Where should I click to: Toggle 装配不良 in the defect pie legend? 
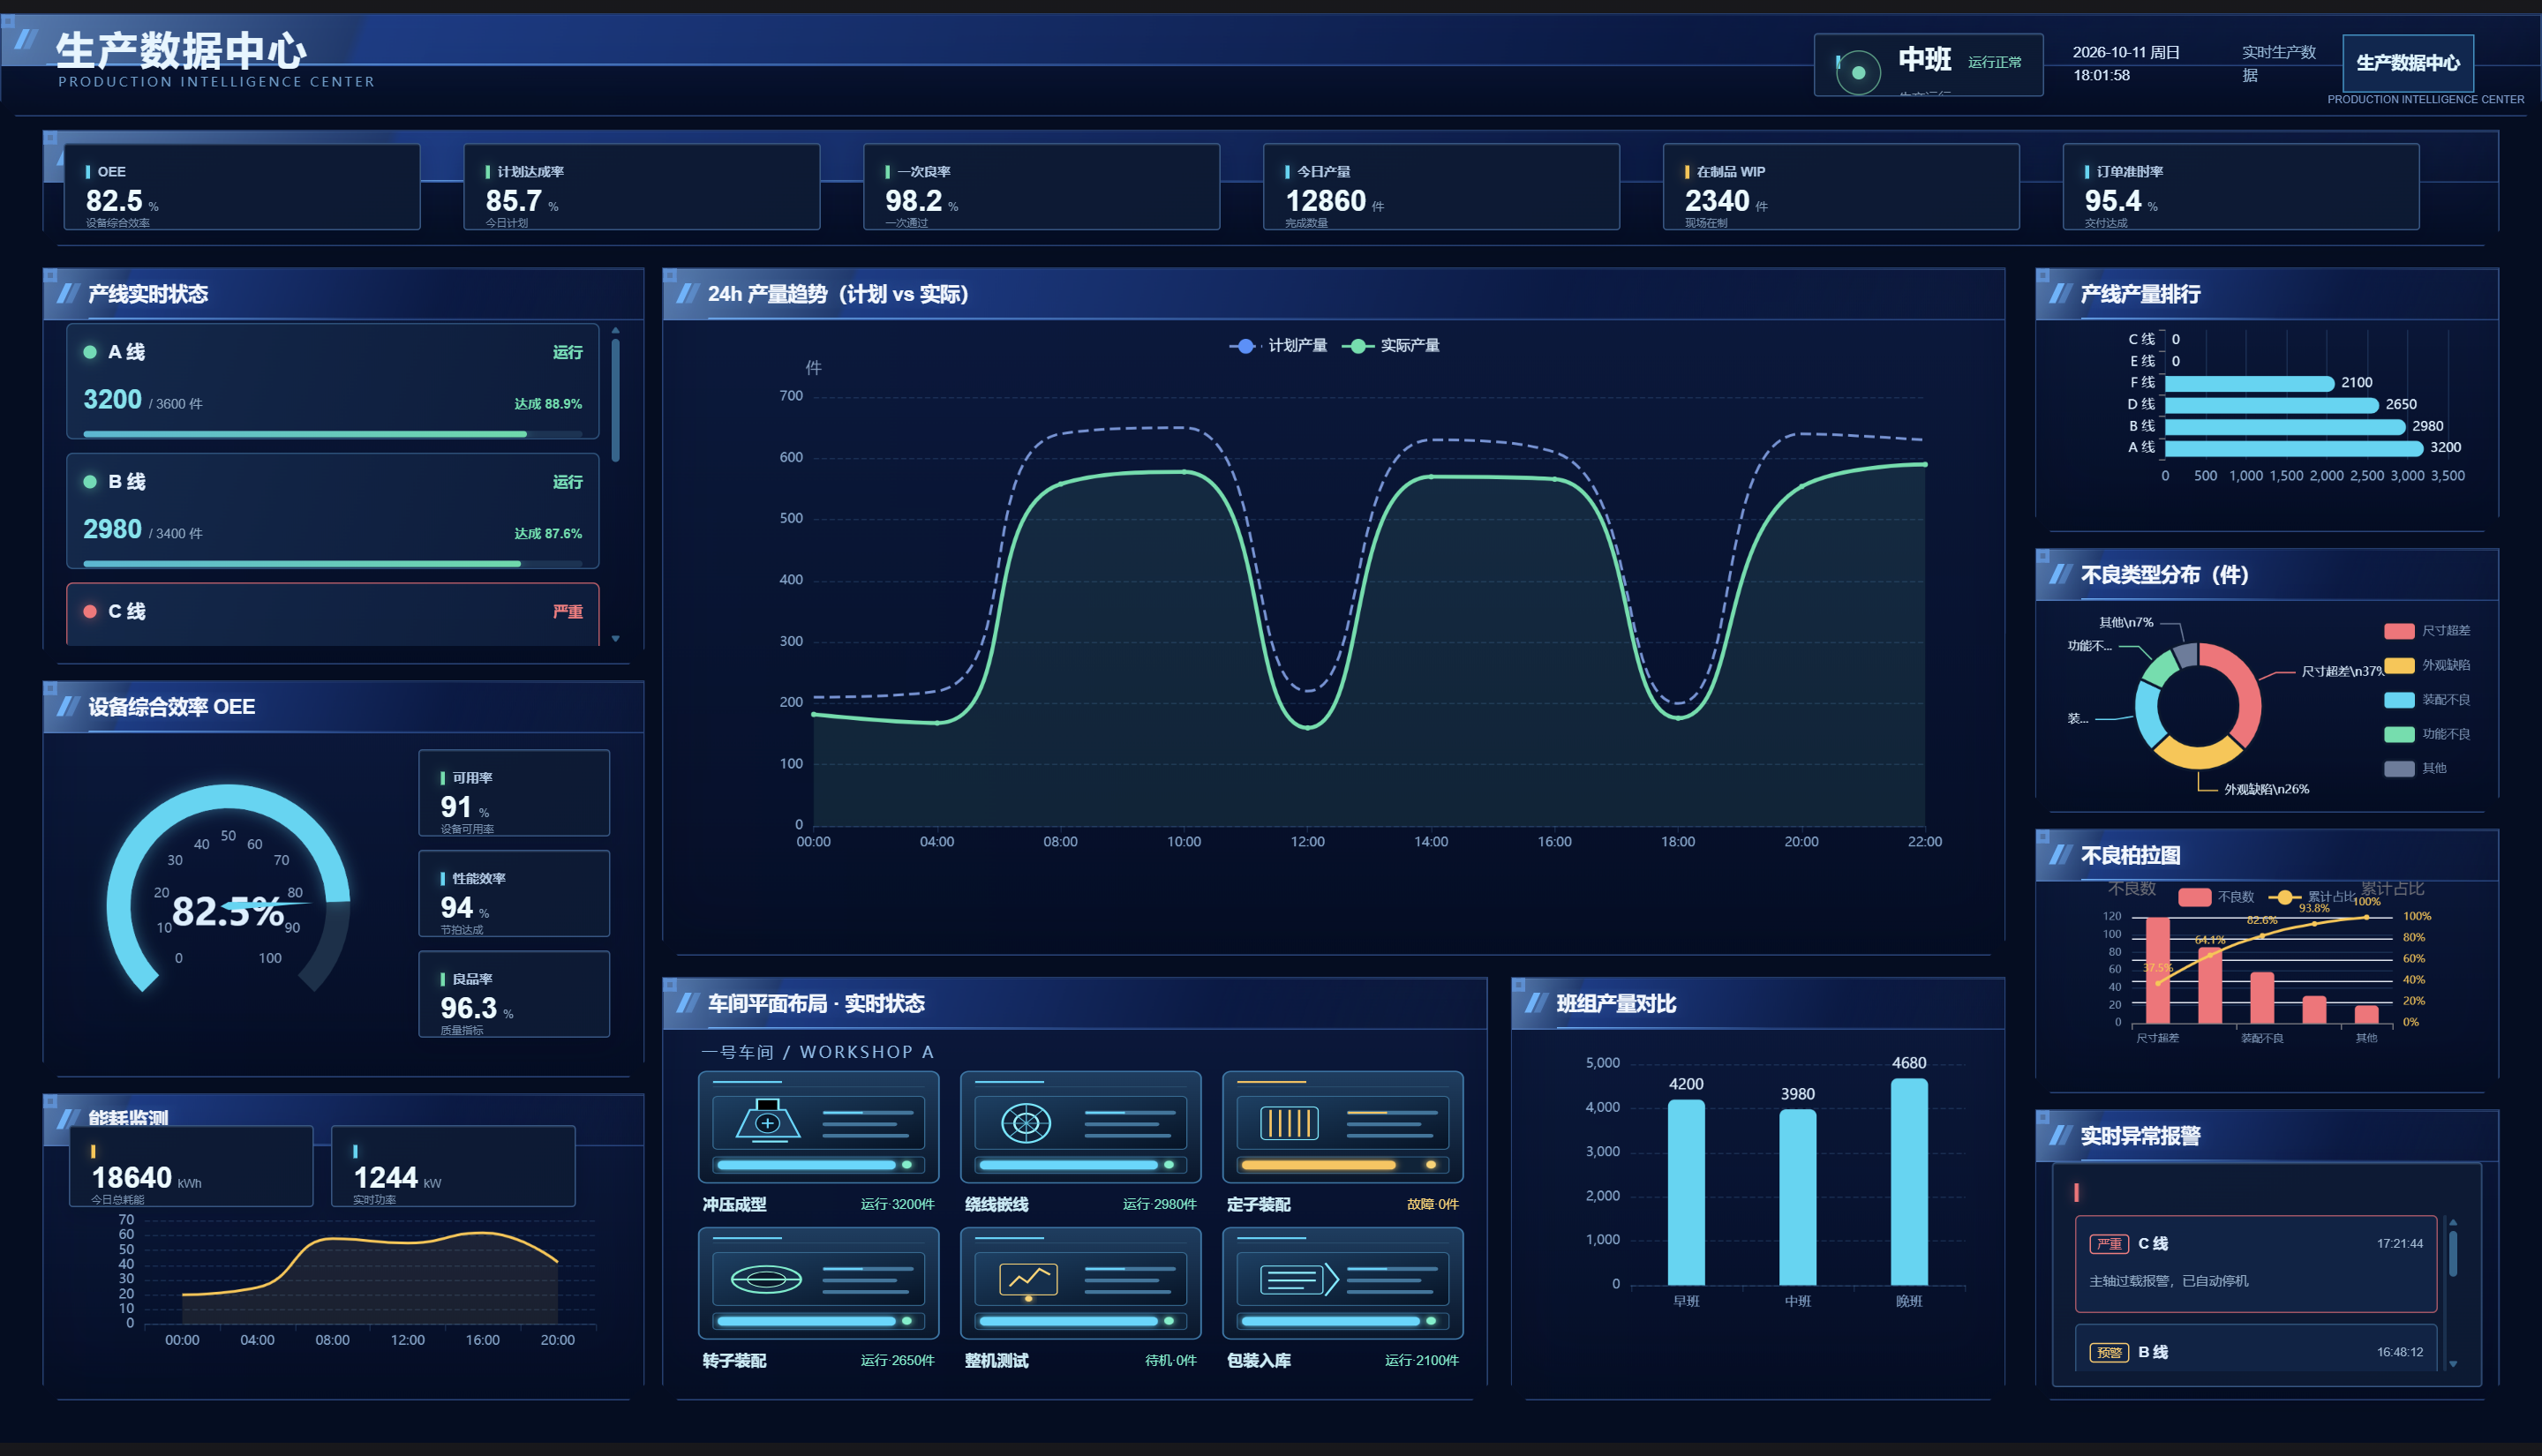pos(2427,700)
